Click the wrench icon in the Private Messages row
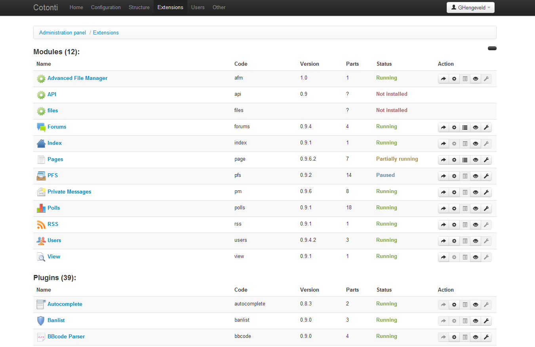 tap(486, 192)
